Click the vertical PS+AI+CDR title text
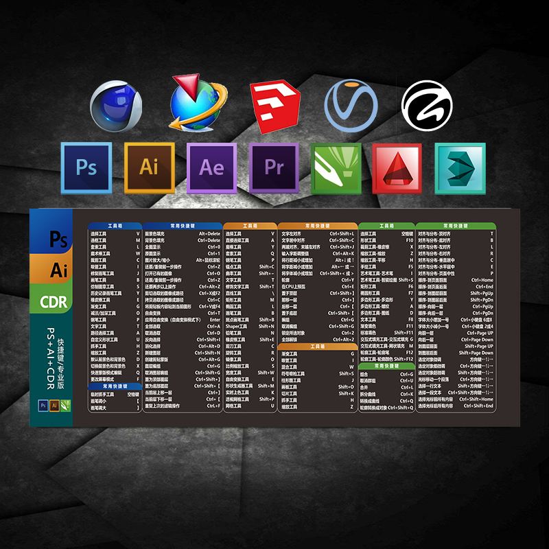The height and width of the screenshot is (549, 549). pyautogui.click(x=51, y=358)
